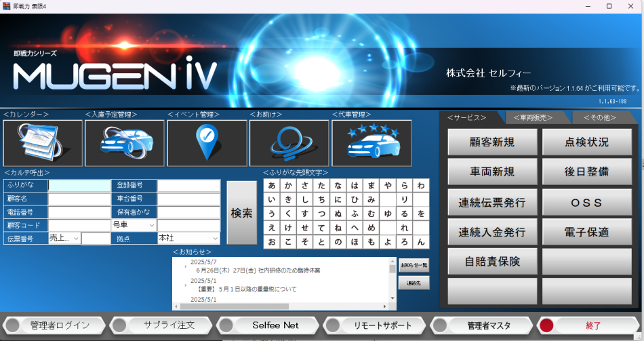The width and height of the screenshot is (644, 341).
Task: Focus the 顧客名 input field
Action: tap(80, 199)
